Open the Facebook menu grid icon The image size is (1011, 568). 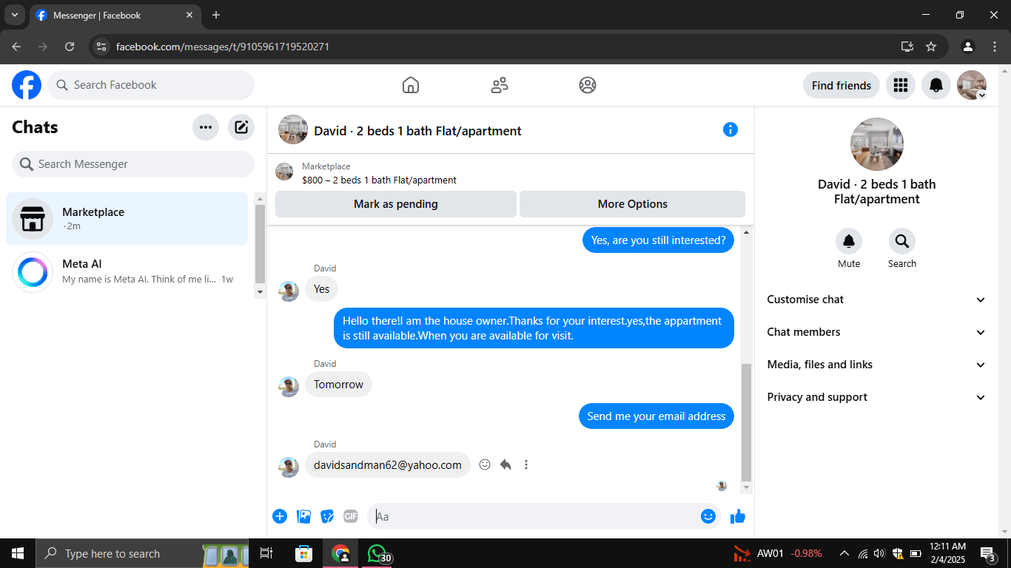901,85
